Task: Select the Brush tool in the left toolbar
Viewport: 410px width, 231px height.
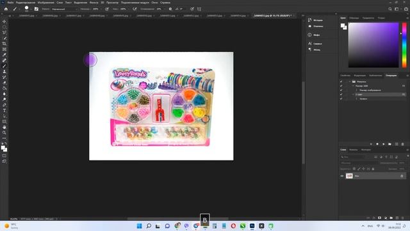Action: [x=4, y=66]
